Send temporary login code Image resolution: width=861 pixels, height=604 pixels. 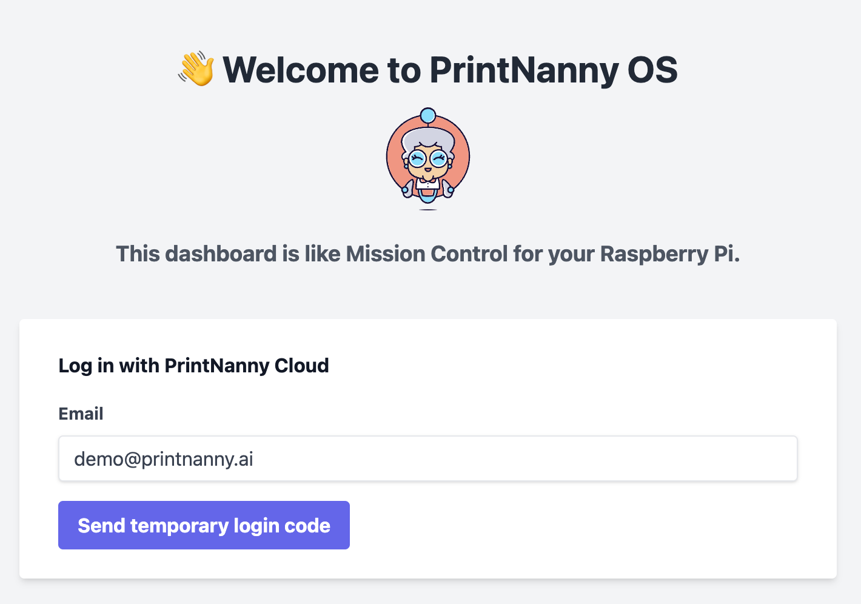click(204, 525)
